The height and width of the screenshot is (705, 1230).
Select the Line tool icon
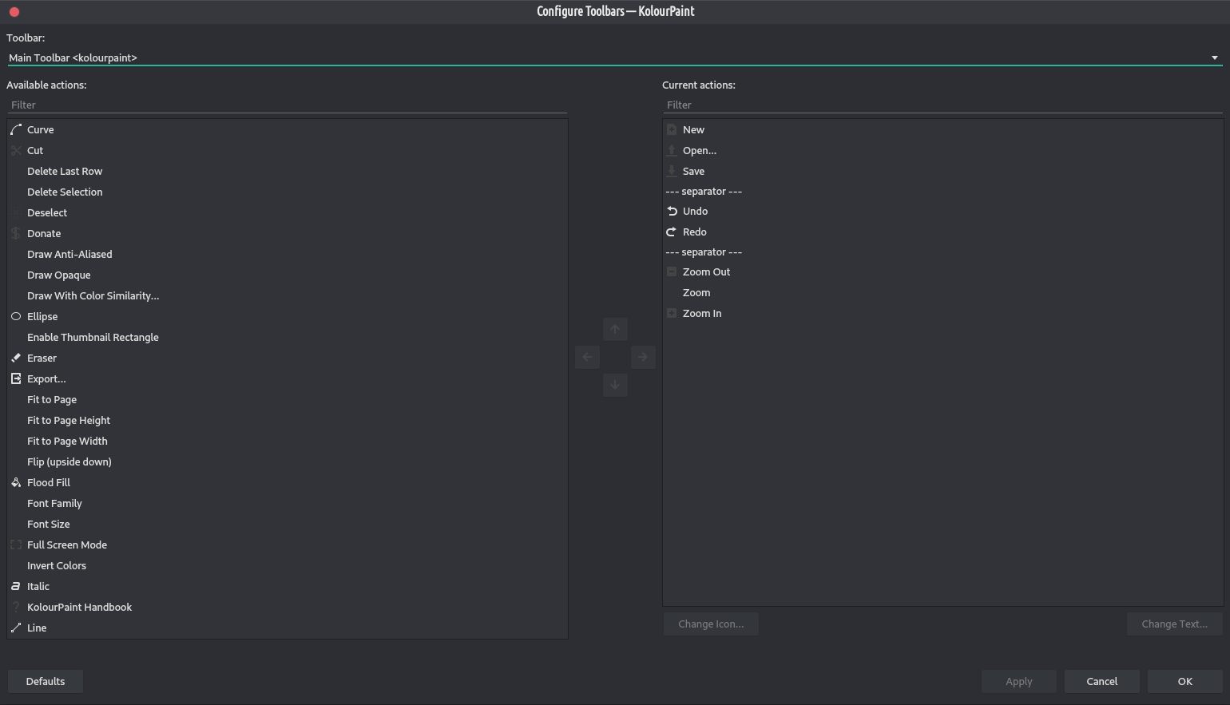[16, 628]
